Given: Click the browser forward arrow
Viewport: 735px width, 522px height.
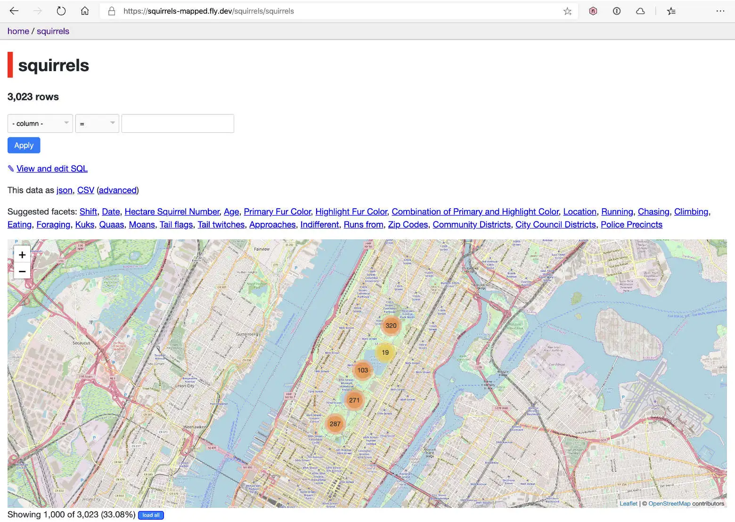Looking at the screenshot, I should point(38,11).
